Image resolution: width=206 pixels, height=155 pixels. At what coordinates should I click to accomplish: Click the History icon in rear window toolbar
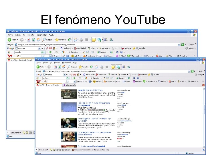coord(70,40)
